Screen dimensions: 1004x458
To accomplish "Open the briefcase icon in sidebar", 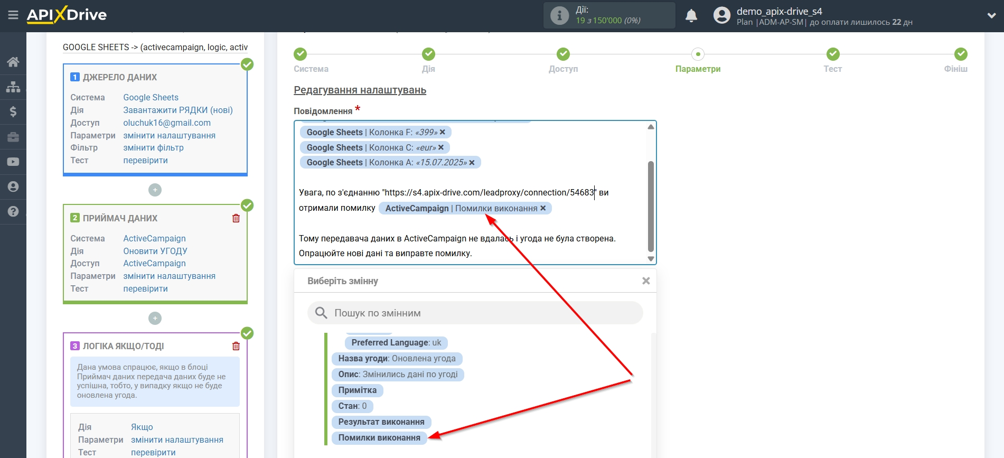I will tap(13, 137).
